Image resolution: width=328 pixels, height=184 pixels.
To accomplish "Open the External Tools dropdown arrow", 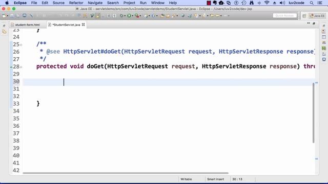I will coord(140,16).
